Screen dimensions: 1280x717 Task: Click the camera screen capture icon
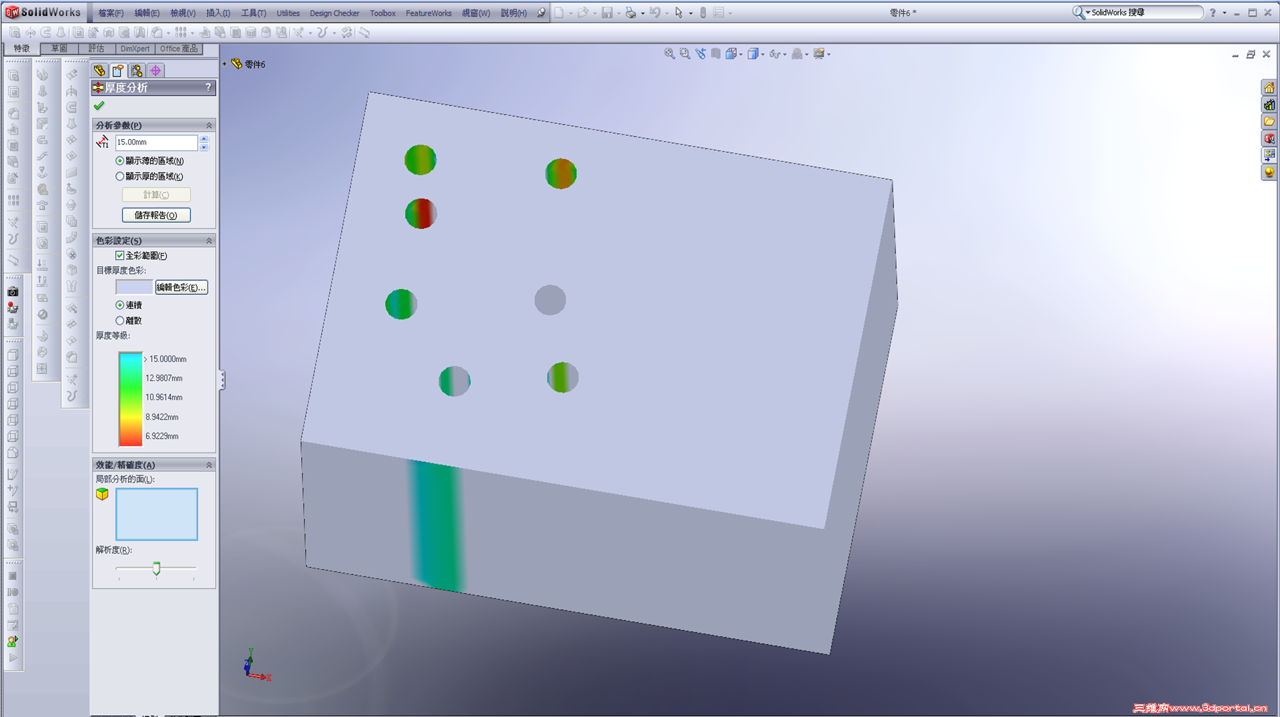tap(13, 292)
